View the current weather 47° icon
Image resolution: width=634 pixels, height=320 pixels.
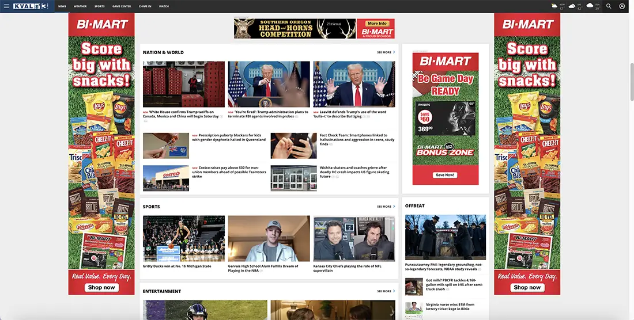pyautogui.click(x=554, y=6)
